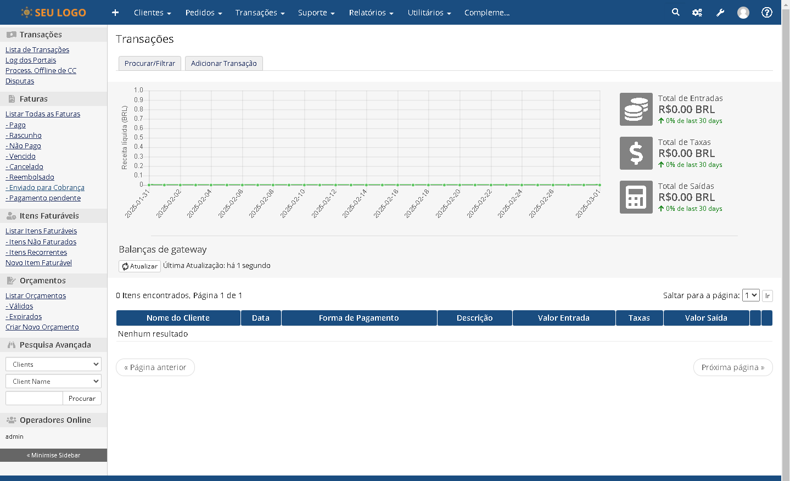This screenshot has height=481, width=790.
Task: Open the user account avatar icon
Action: (743, 13)
